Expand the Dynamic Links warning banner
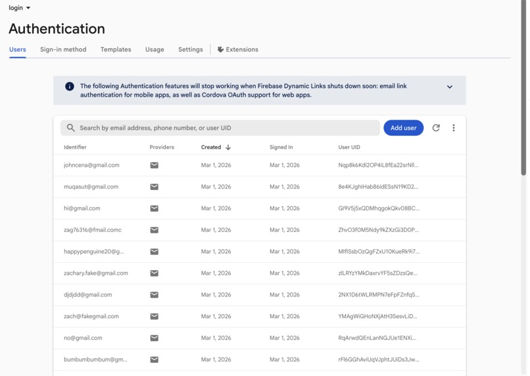Viewport: 530px width, 376px height. (x=450, y=87)
